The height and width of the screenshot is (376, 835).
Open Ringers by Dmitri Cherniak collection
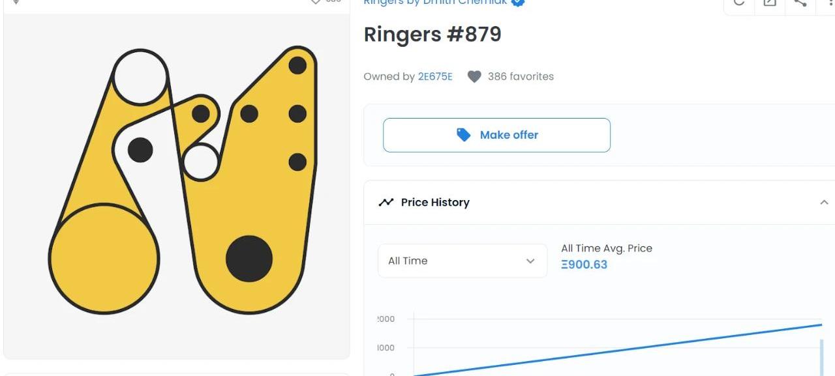pyautogui.click(x=435, y=2)
